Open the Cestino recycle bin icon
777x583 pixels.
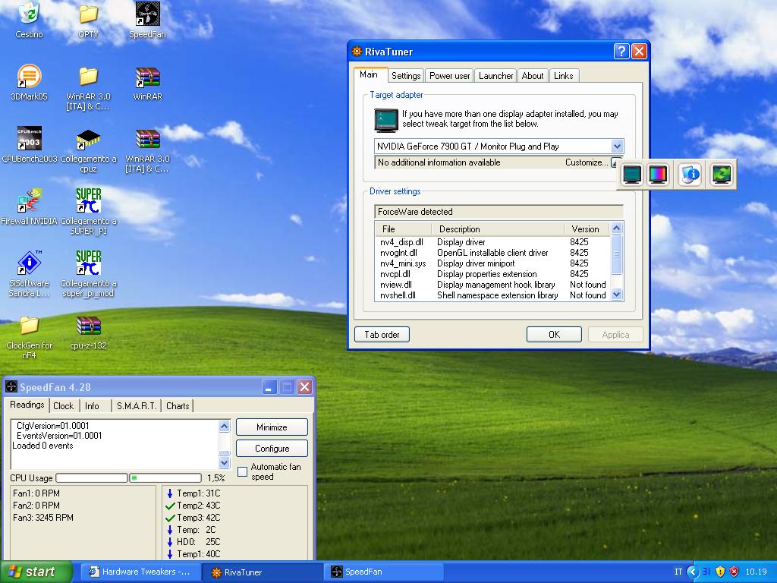29,20
